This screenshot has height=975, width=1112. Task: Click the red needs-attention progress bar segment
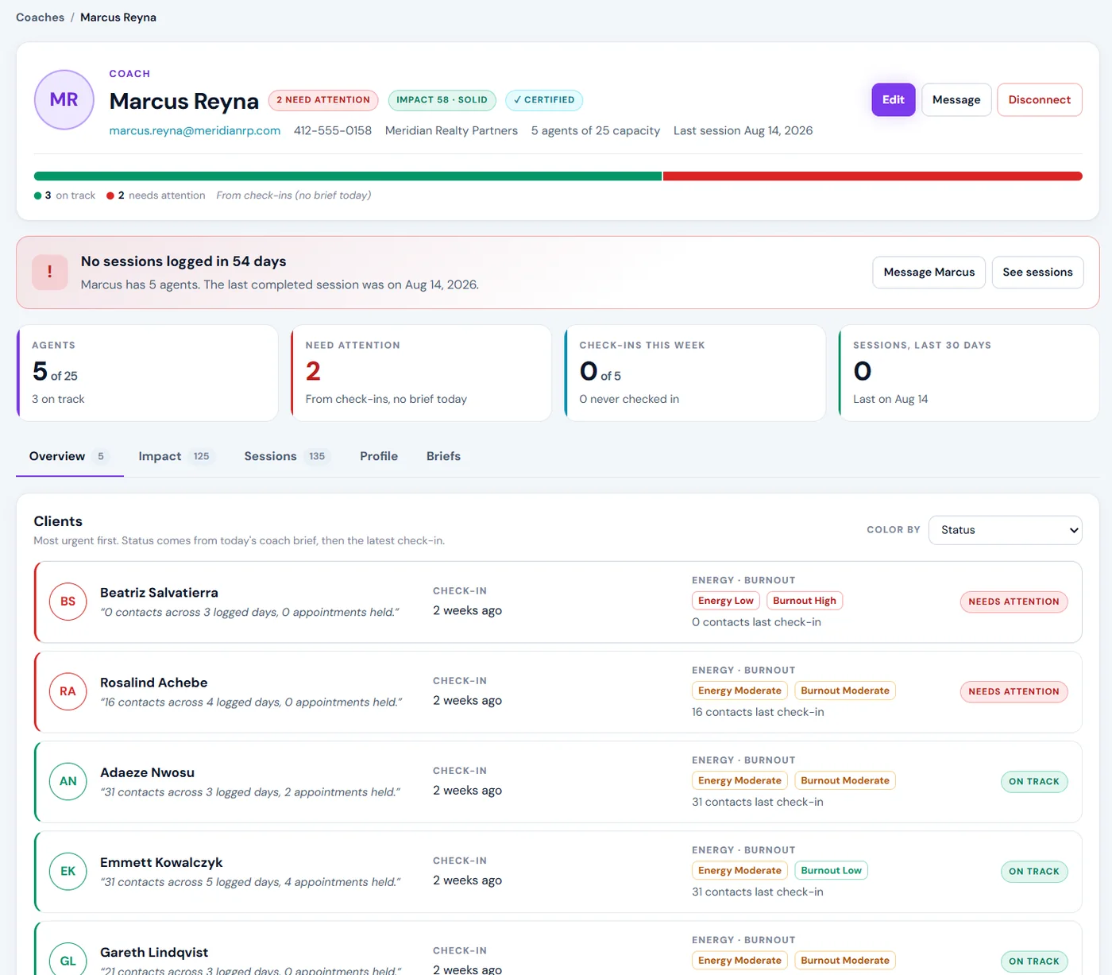(x=873, y=176)
